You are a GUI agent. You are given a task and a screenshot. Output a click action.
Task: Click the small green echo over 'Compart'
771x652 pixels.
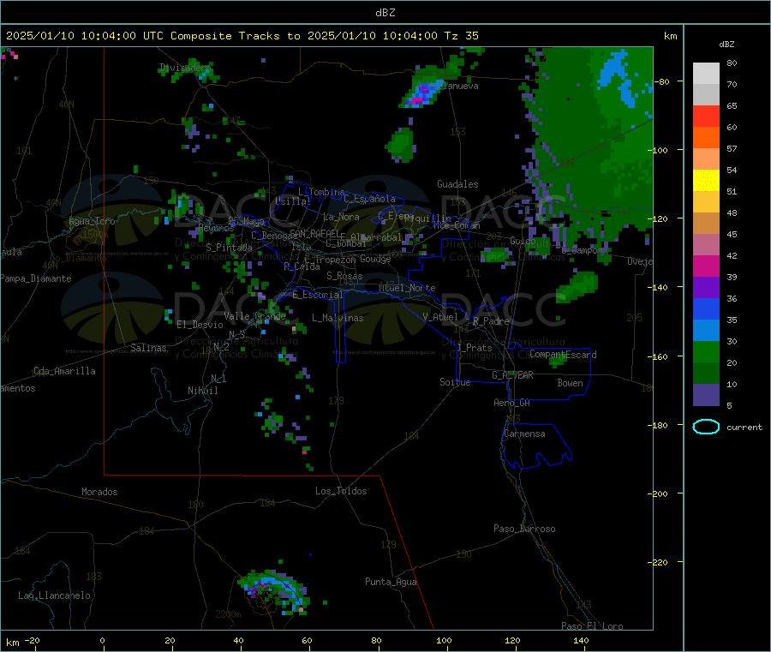pyautogui.click(x=557, y=361)
